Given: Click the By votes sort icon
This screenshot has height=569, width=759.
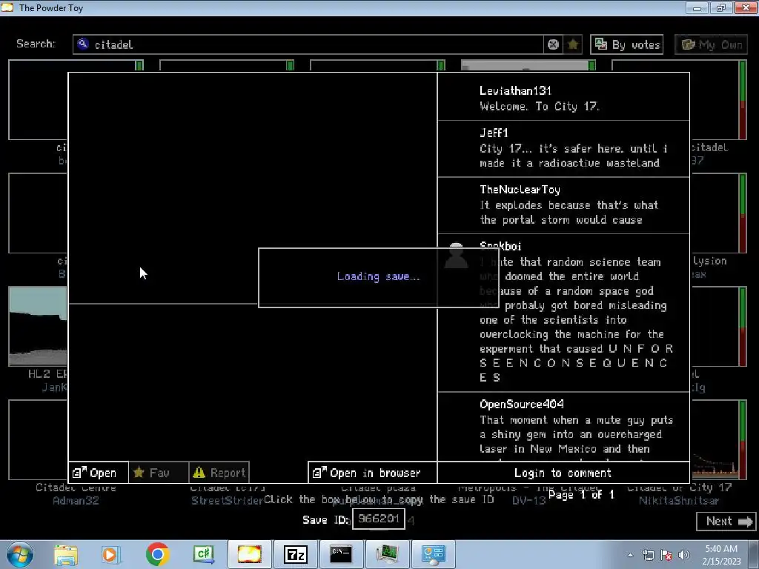Looking at the screenshot, I should point(600,44).
